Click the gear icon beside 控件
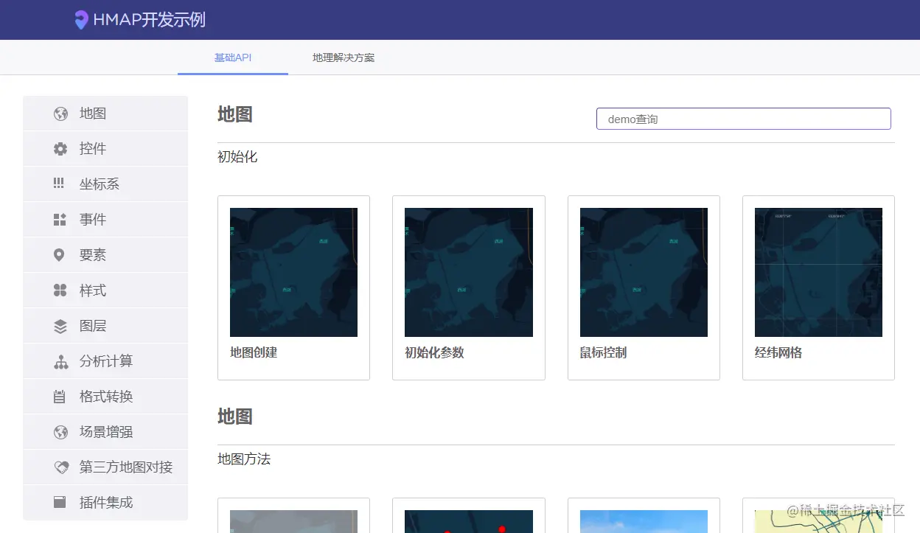Screen dimensions: 920x533 point(60,149)
